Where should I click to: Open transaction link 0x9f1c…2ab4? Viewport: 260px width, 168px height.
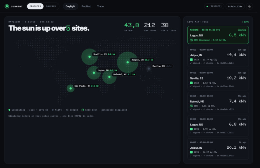click(x=225, y=63)
